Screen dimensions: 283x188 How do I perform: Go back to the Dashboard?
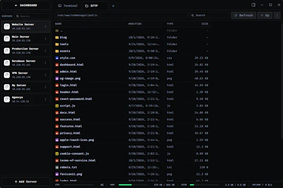point(26,5)
